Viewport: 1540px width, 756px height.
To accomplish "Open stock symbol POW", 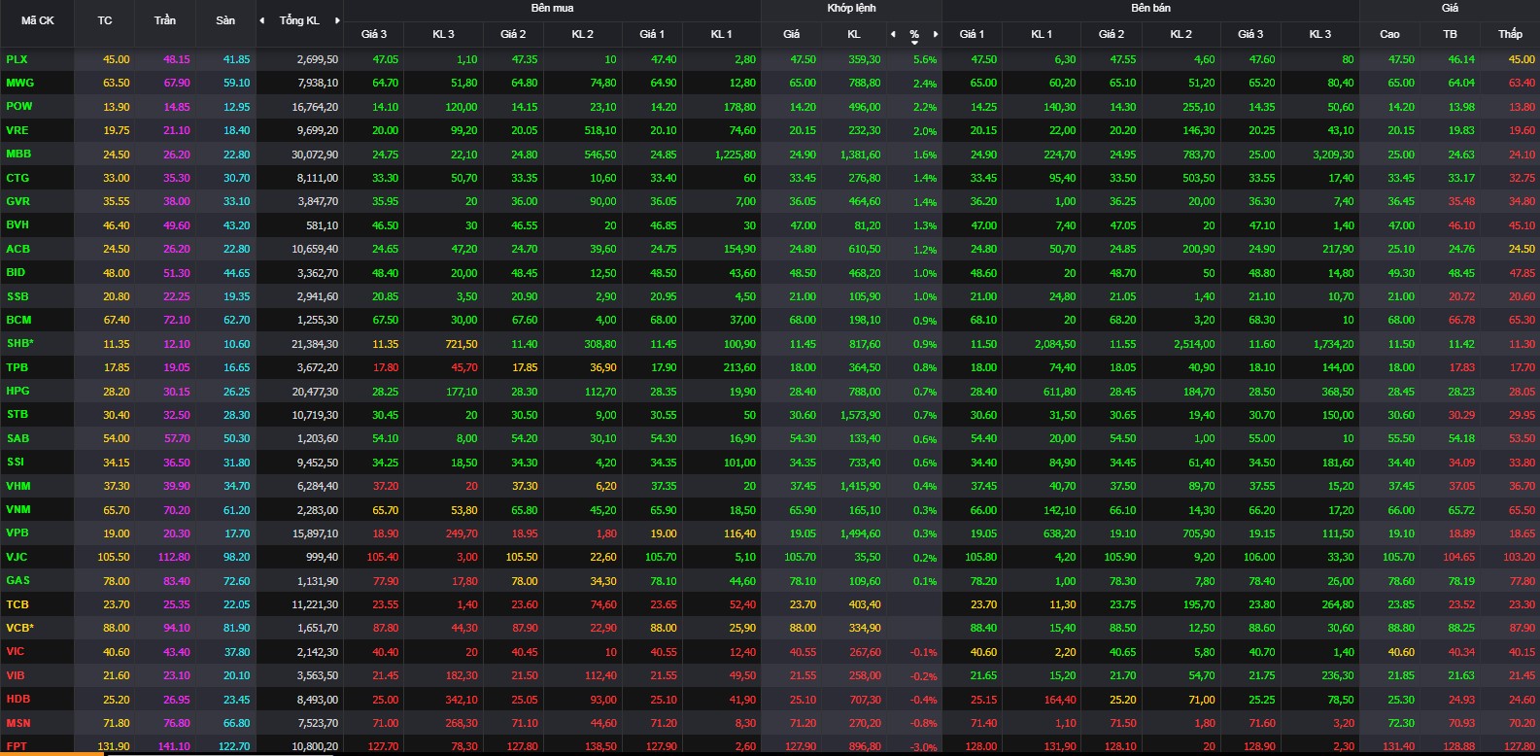I will pos(18,106).
